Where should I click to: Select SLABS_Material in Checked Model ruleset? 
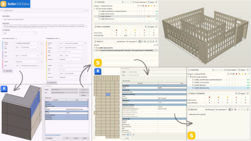(200, 85)
